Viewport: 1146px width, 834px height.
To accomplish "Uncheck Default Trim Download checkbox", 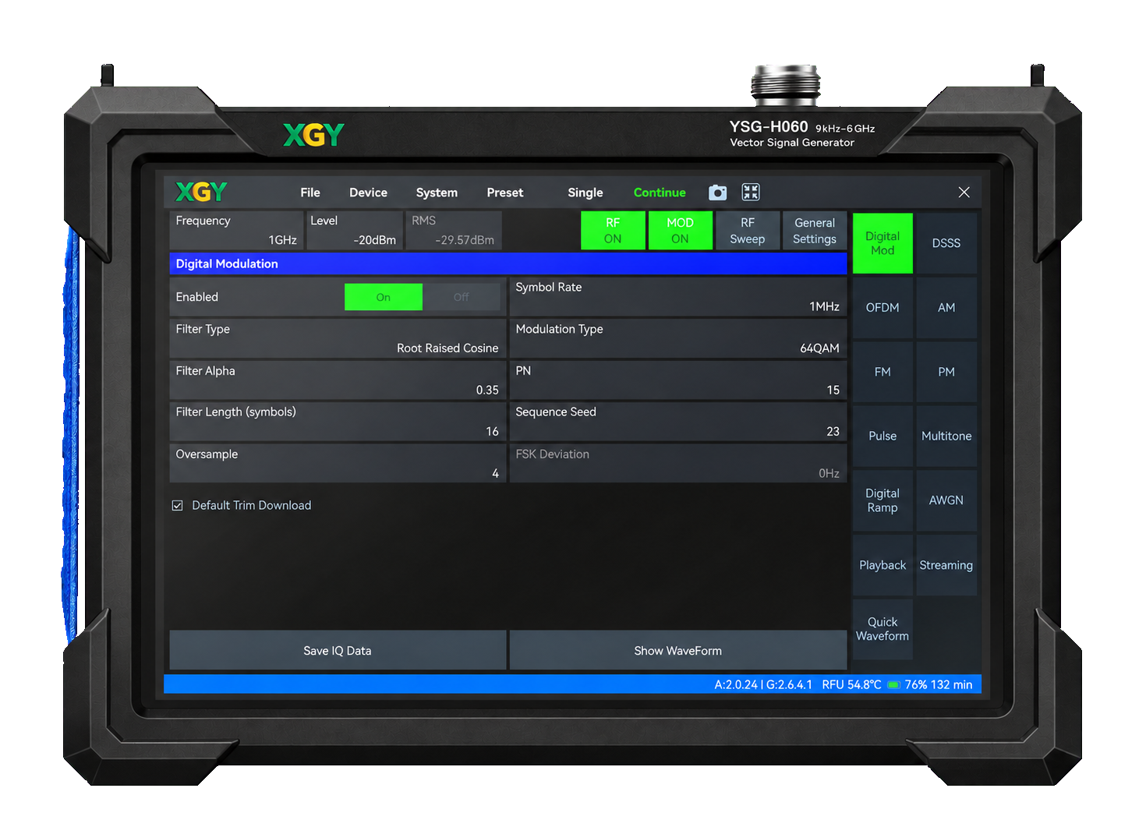I will (x=178, y=506).
